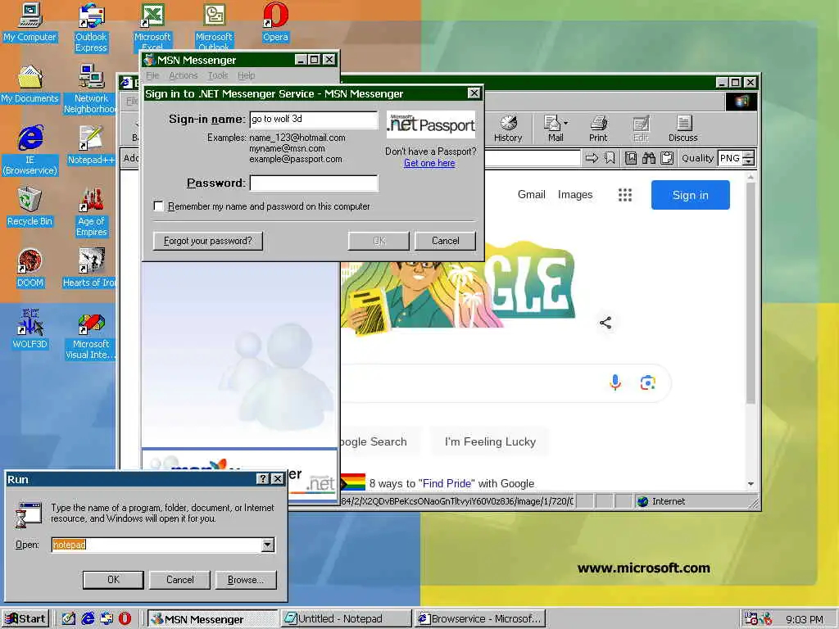Image resolution: width=839 pixels, height=629 pixels.
Task: Open the My Computer desktop icon
Action: [30, 22]
